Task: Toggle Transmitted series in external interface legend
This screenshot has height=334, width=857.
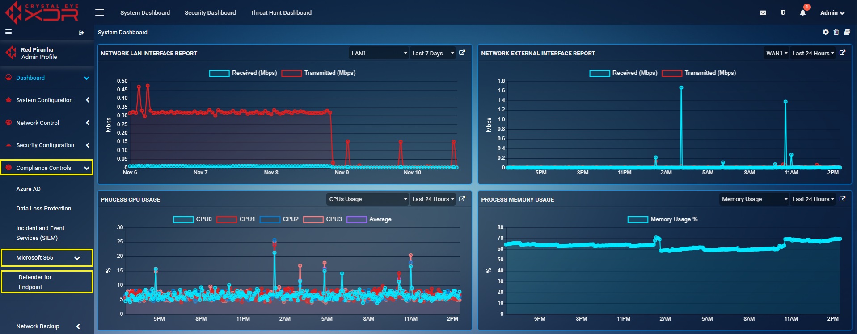Action: coord(699,73)
